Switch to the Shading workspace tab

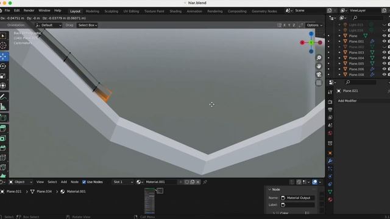175,11
